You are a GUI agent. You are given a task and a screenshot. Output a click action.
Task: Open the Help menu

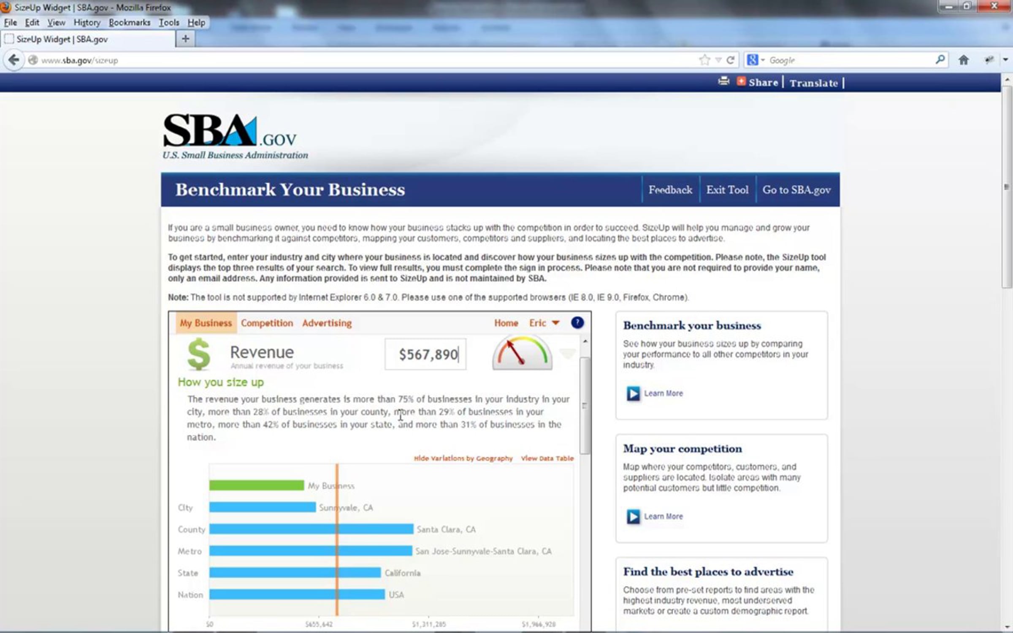point(196,22)
